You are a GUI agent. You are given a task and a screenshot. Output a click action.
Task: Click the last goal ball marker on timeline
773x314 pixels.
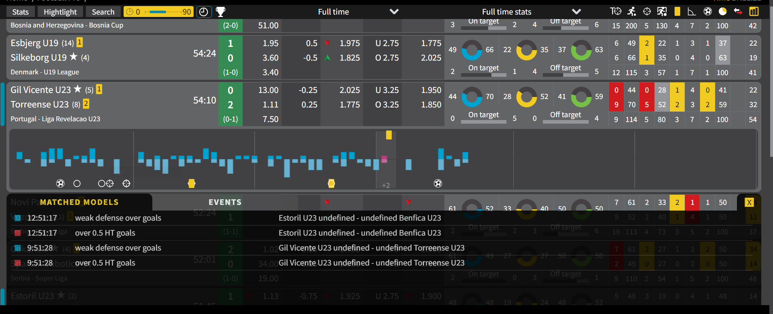point(438,183)
